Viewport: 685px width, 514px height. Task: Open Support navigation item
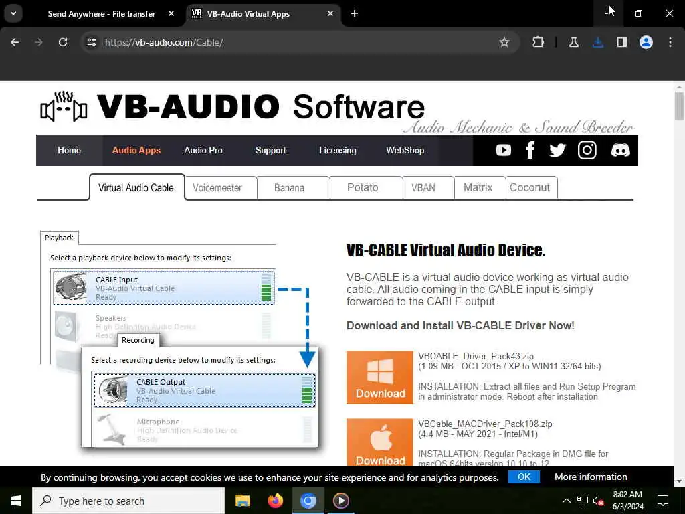pyautogui.click(x=270, y=151)
